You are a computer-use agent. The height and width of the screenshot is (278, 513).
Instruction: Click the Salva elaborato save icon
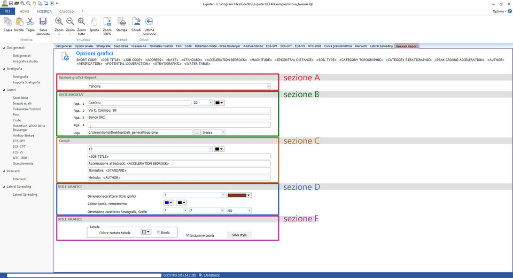pyautogui.click(x=43, y=21)
